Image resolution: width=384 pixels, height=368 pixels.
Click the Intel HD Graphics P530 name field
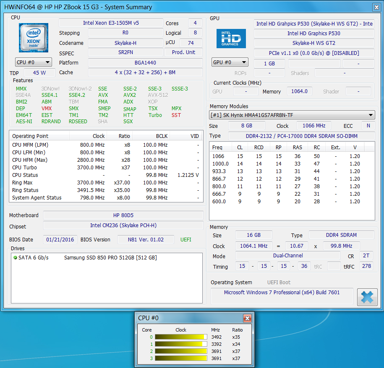pyautogui.click(x=314, y=33)
